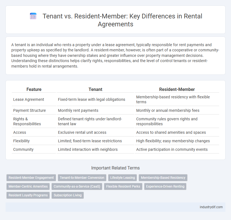This screenshot has width=231, height=220.
Task: Open the Subscription Living tag
Action: [x=68, y=195]
